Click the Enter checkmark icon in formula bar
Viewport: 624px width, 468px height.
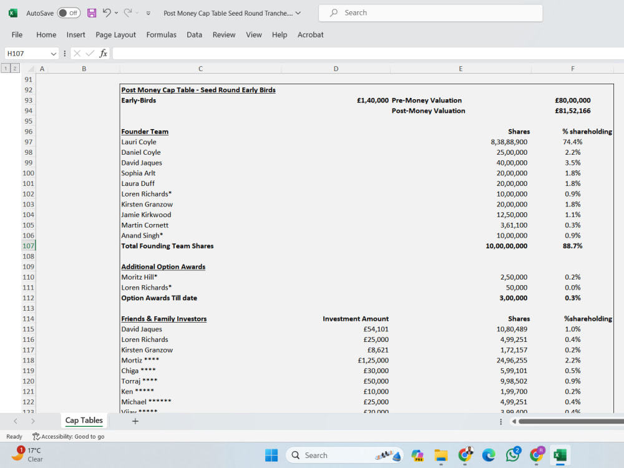click(x=90, y=53)
